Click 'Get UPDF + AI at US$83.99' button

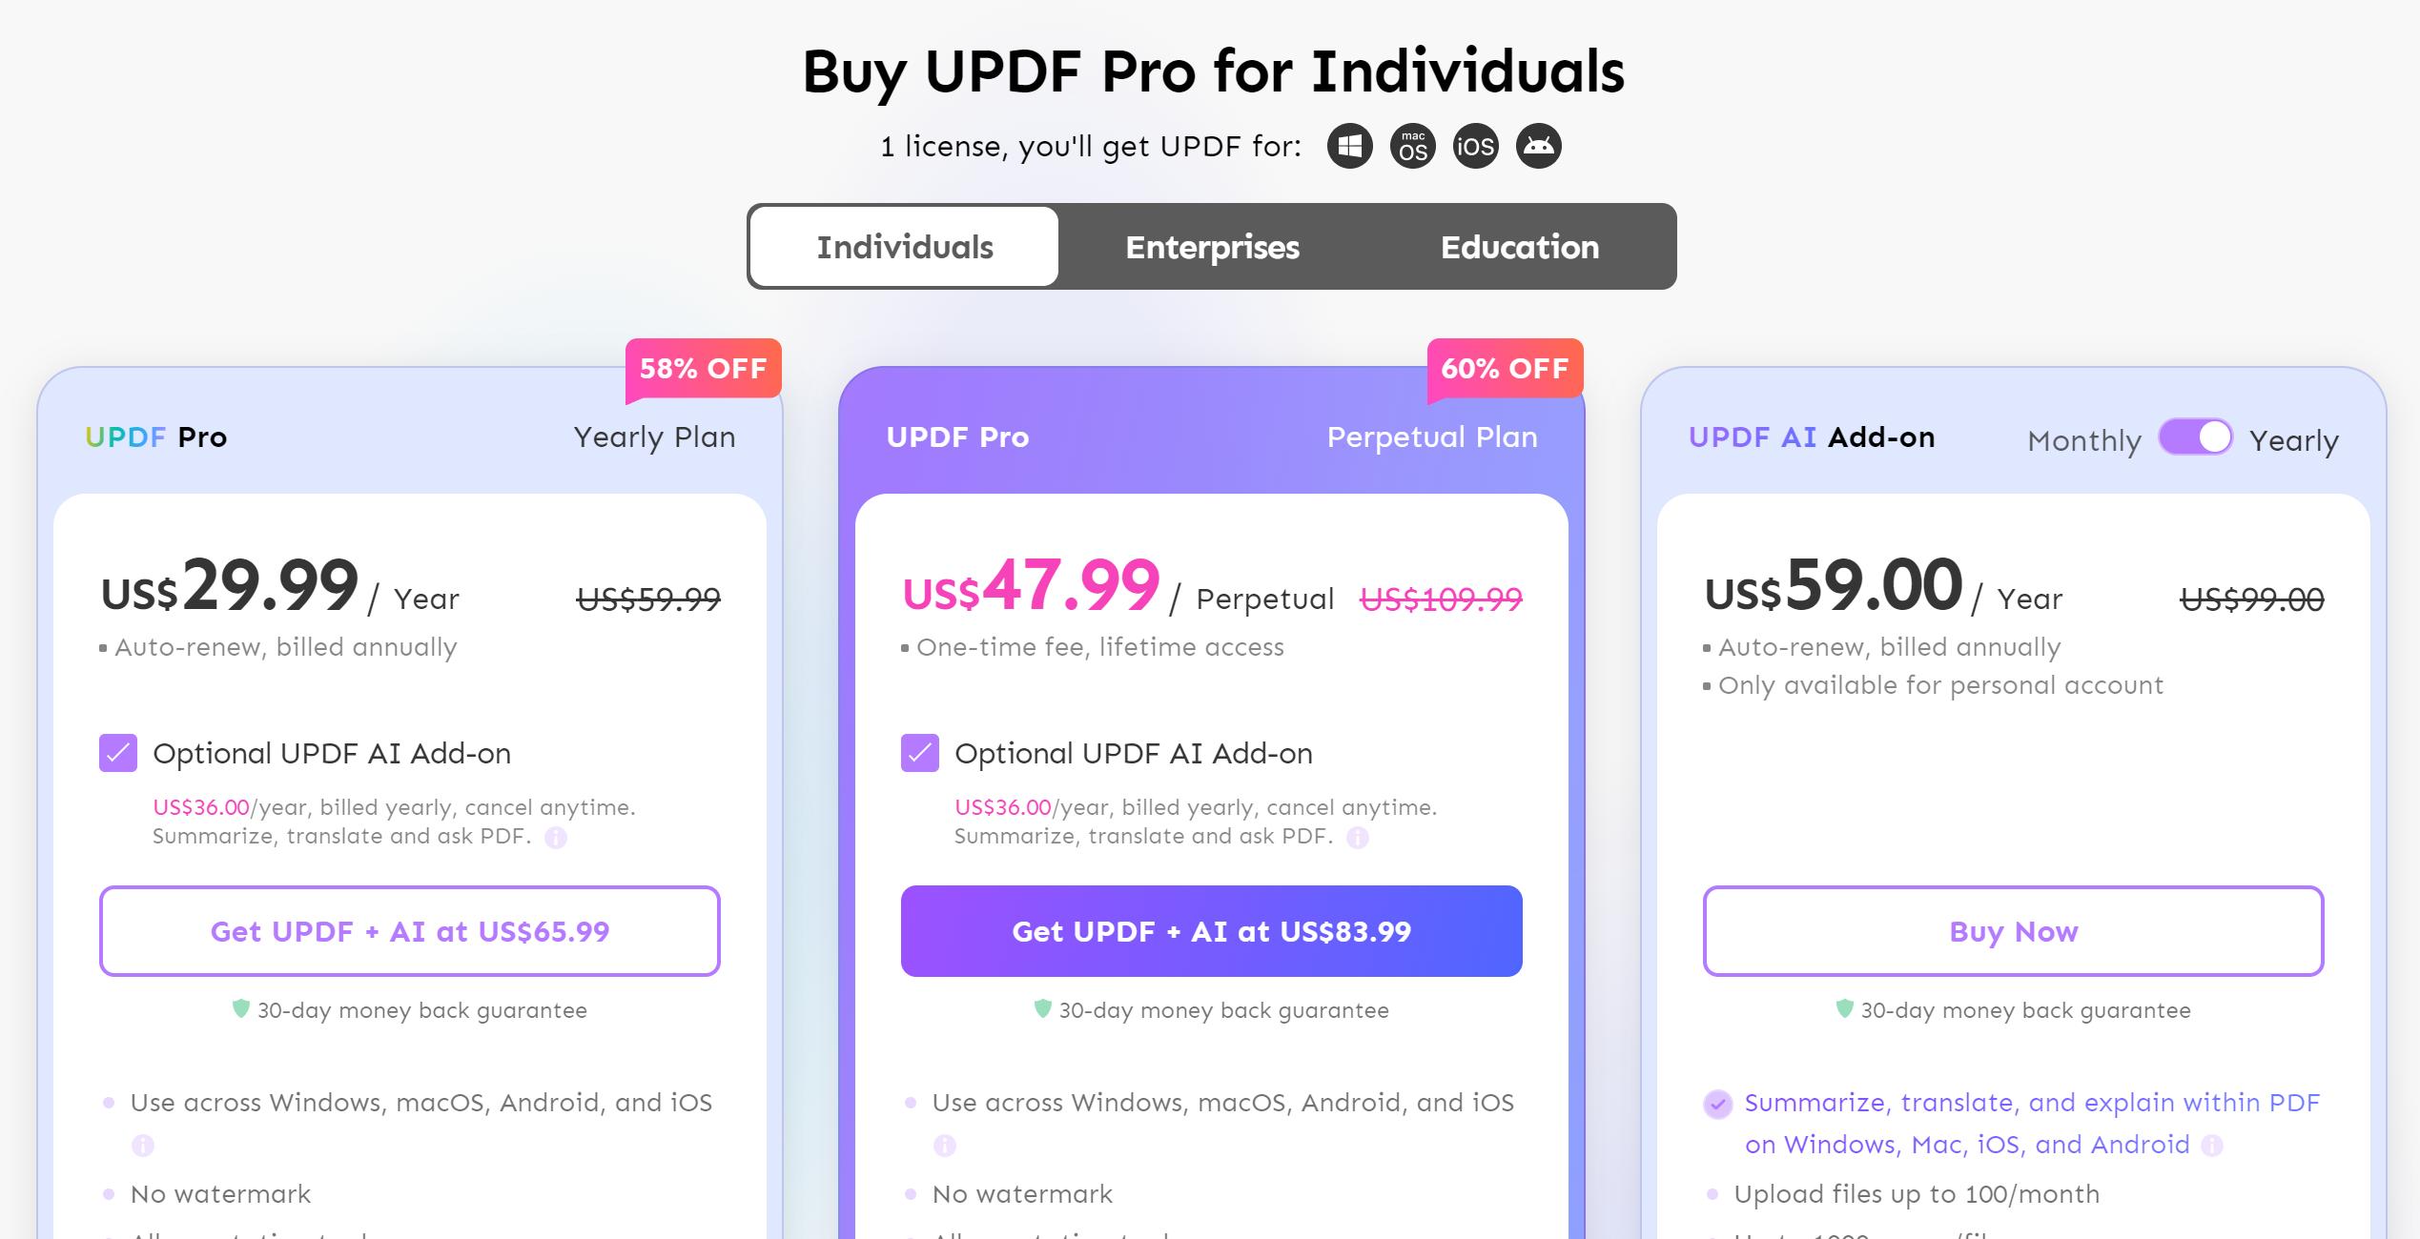1211,931
